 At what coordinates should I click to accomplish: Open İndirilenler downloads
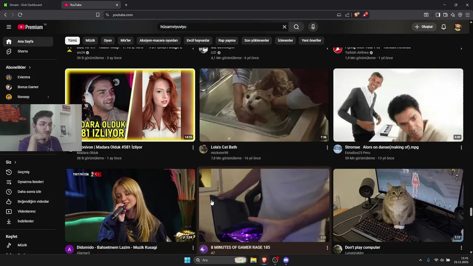point(28,221)
